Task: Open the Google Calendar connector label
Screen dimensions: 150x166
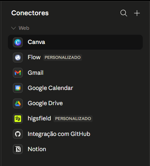Action: 50,88
